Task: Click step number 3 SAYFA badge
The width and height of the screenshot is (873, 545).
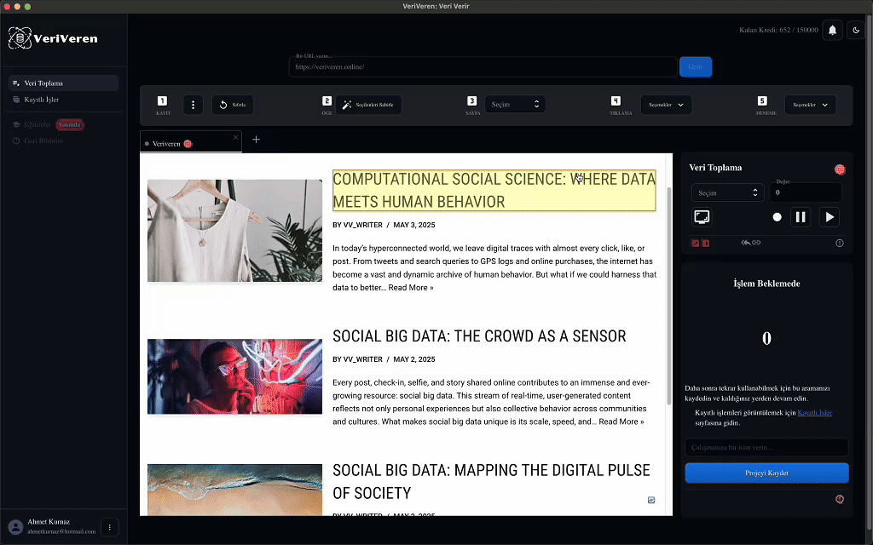Action: point(471,100)
